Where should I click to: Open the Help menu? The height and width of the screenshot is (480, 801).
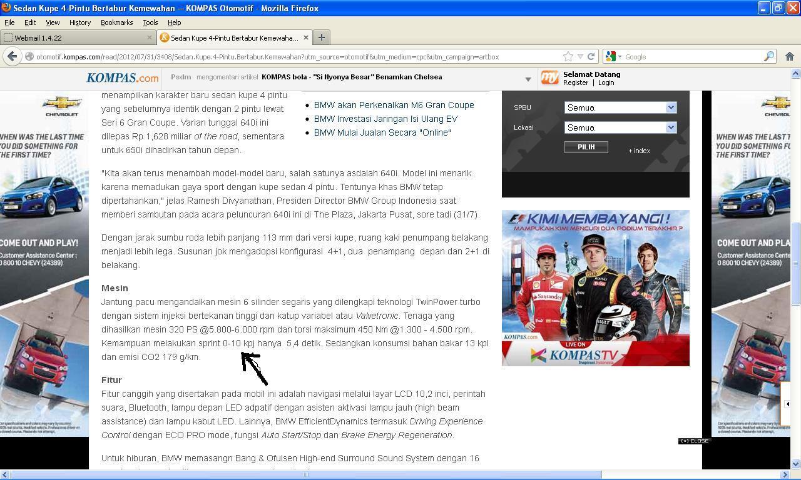pyautogui.click(x=175, y=22)
